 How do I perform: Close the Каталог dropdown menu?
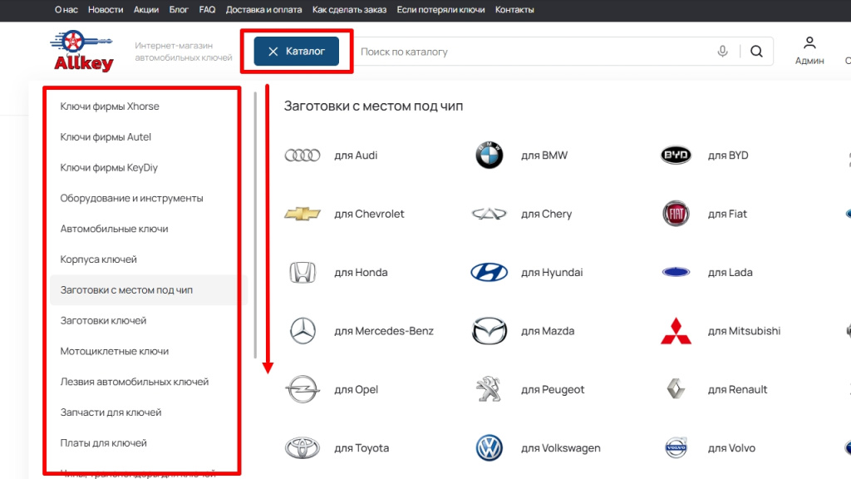[297, 52]
